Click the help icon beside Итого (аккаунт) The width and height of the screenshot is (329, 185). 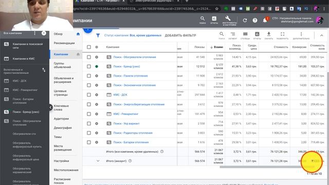point(130,161)
